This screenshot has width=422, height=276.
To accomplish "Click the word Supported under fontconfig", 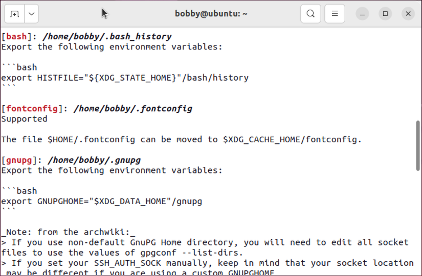I will coord(24,119).
